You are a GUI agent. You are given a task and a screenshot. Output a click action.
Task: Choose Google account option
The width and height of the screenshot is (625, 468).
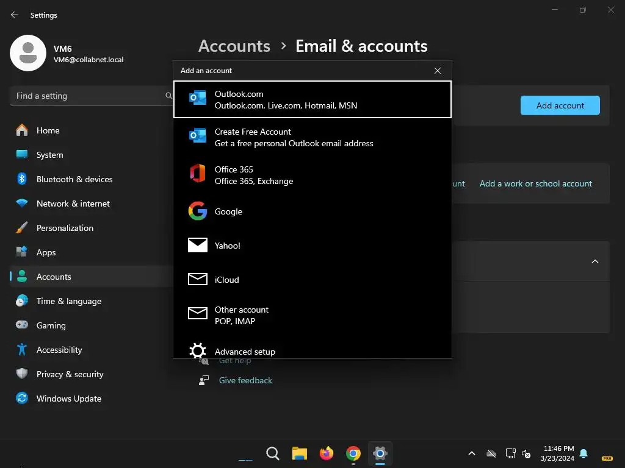(312, 211)
